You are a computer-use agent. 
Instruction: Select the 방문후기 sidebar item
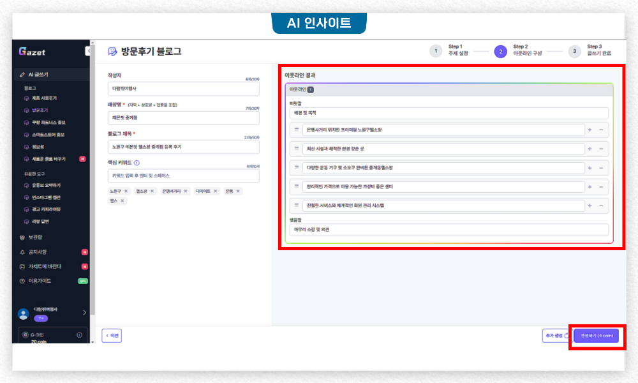tap(40, 110)
